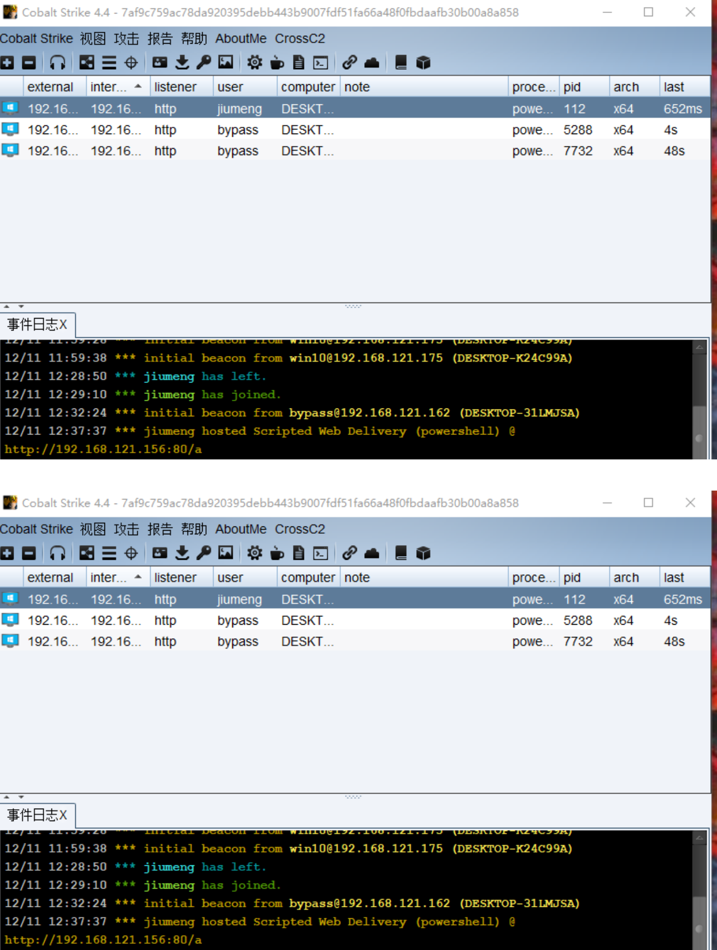Open manage web server cloud icon, top window
Screen dimensions: 717x950
(371, 63)
